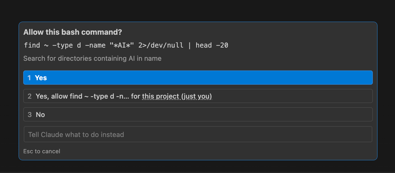Click the tilde path in the find command
The height and width of the screenshot is (173, 395).
coord(46,45)
